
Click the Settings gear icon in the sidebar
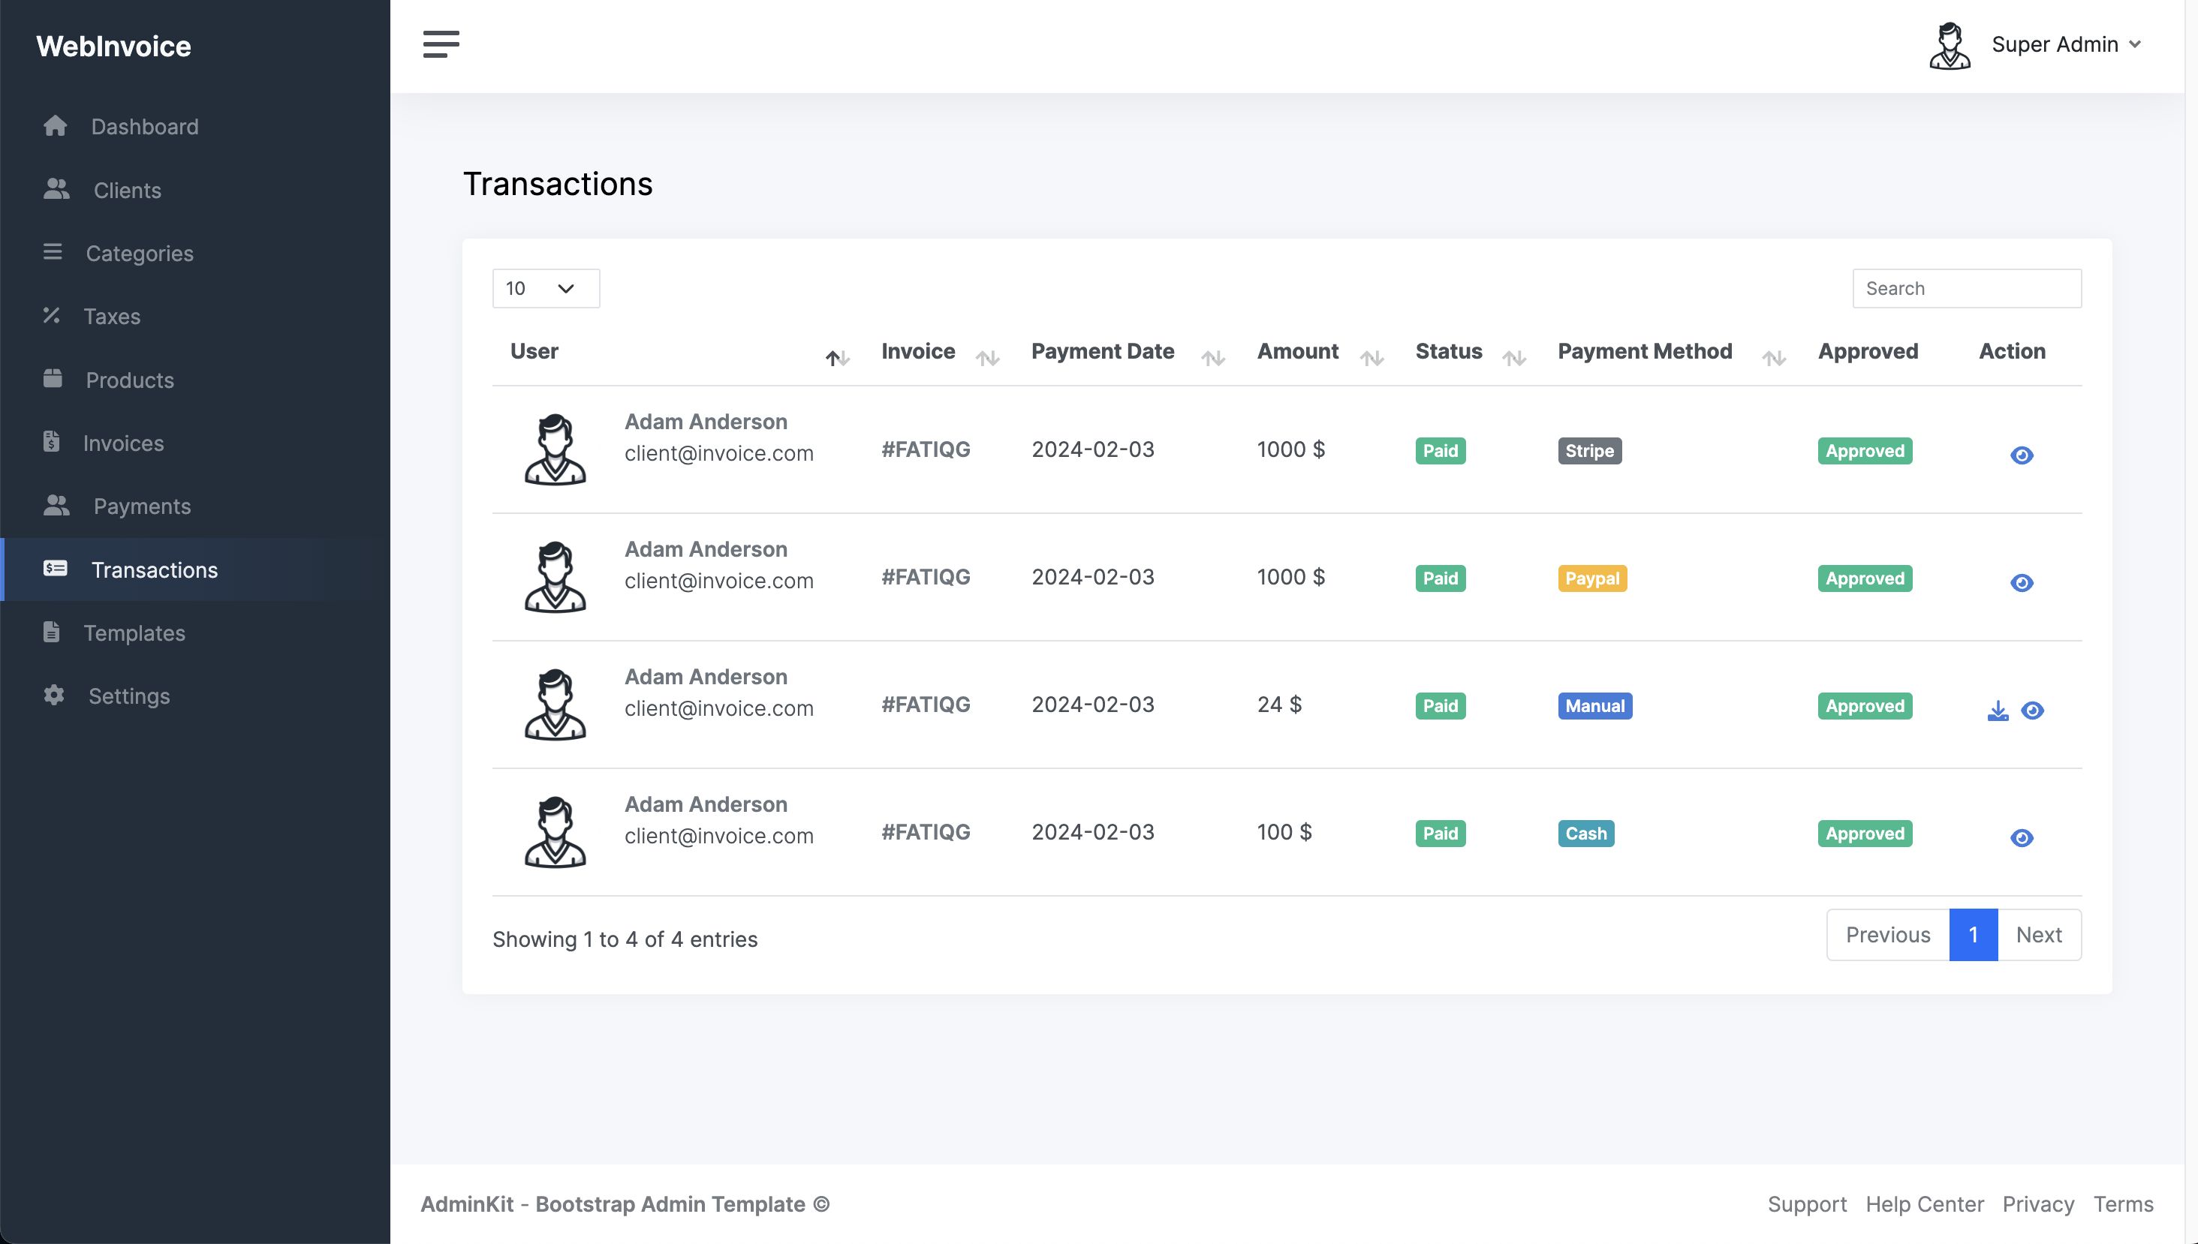(x=54, y=696)
